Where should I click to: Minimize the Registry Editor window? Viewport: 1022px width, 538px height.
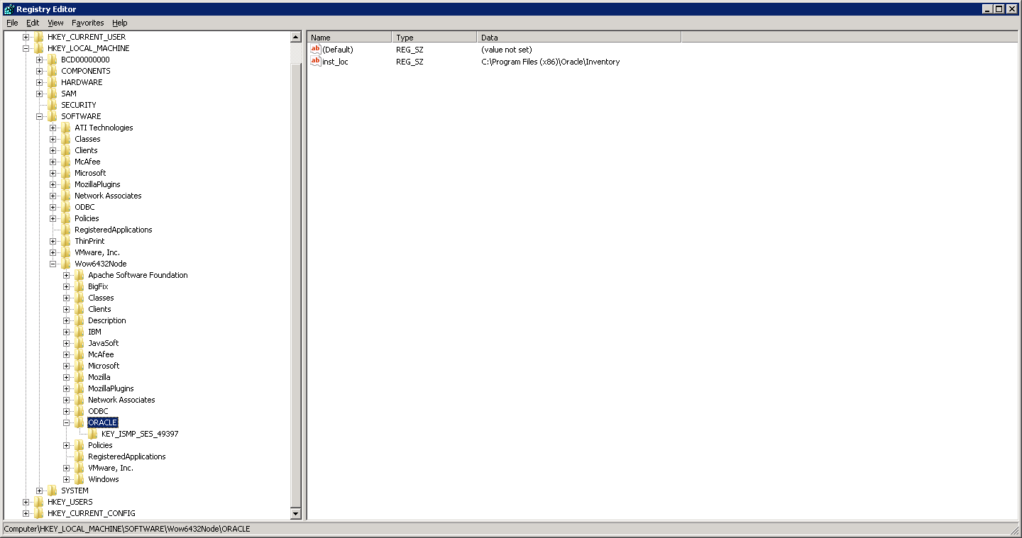click(988, 9)
